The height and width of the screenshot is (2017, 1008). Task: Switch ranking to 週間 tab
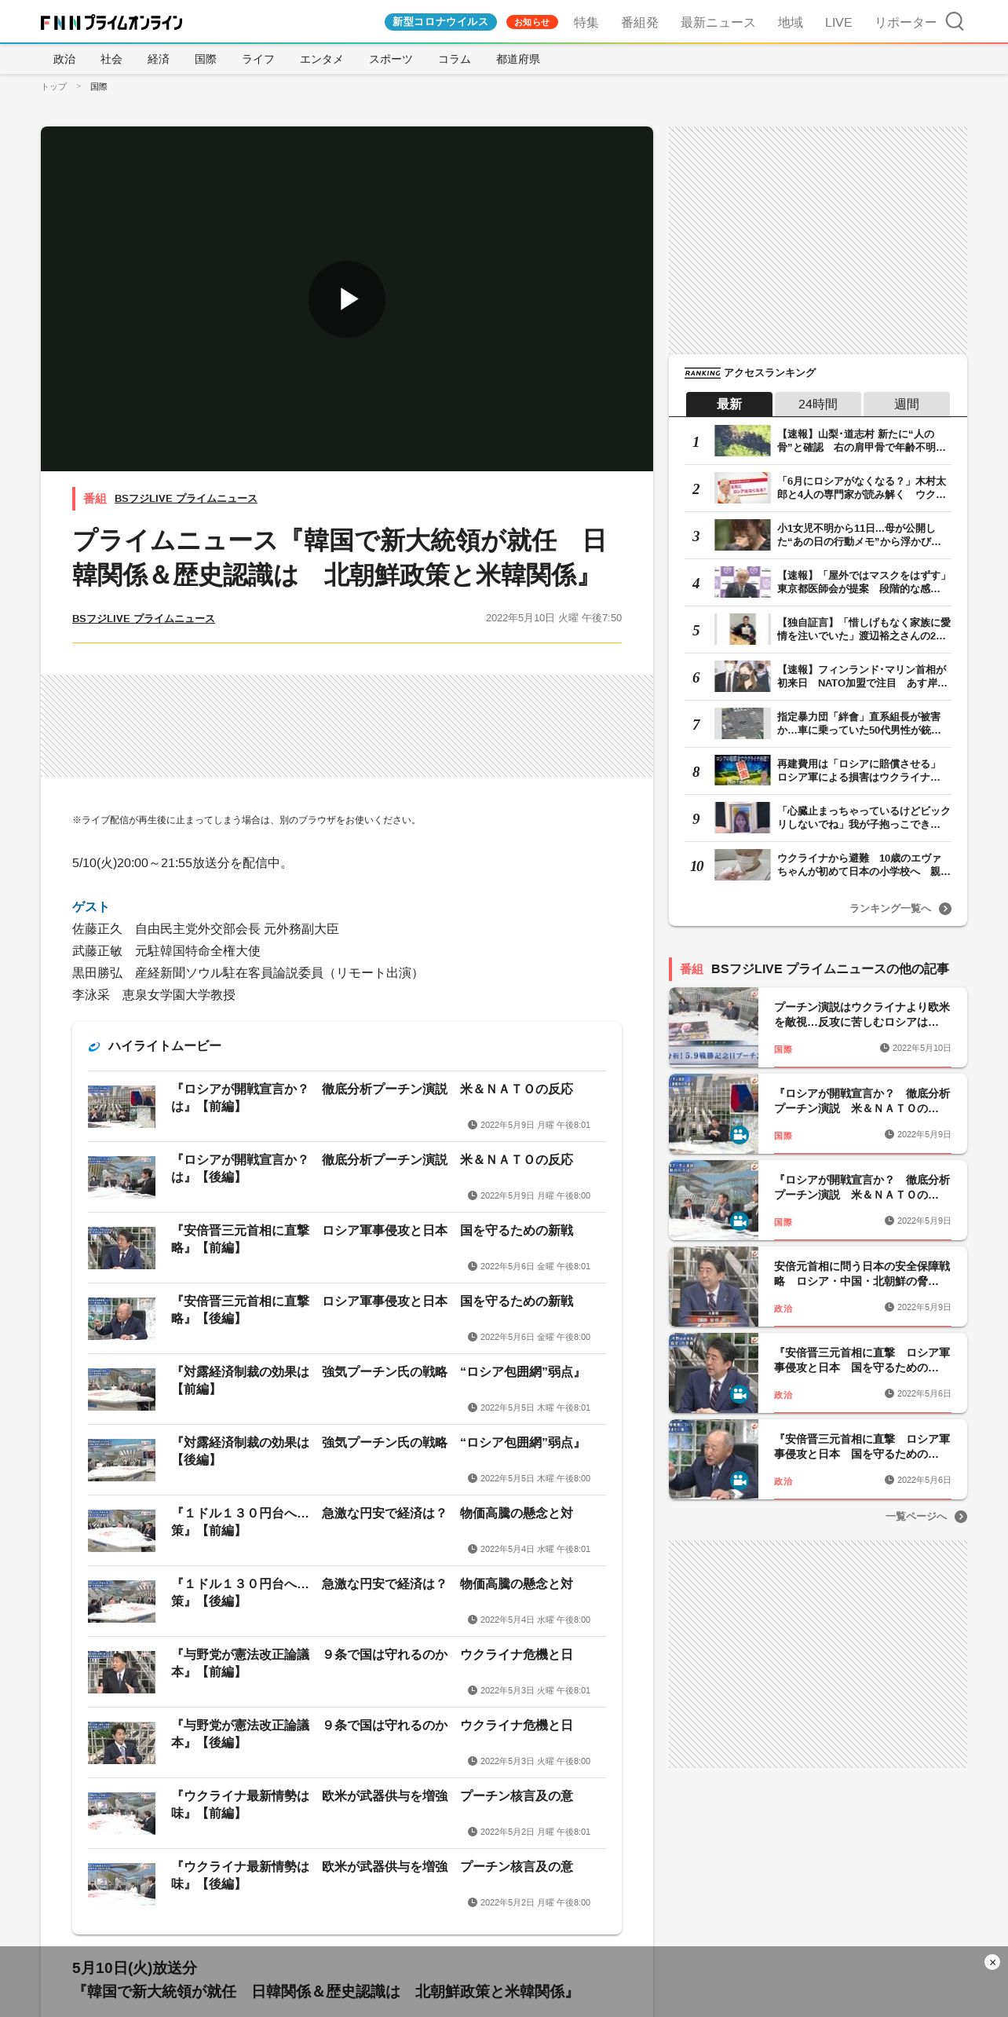pyautogui.click(x=907, y=404)
